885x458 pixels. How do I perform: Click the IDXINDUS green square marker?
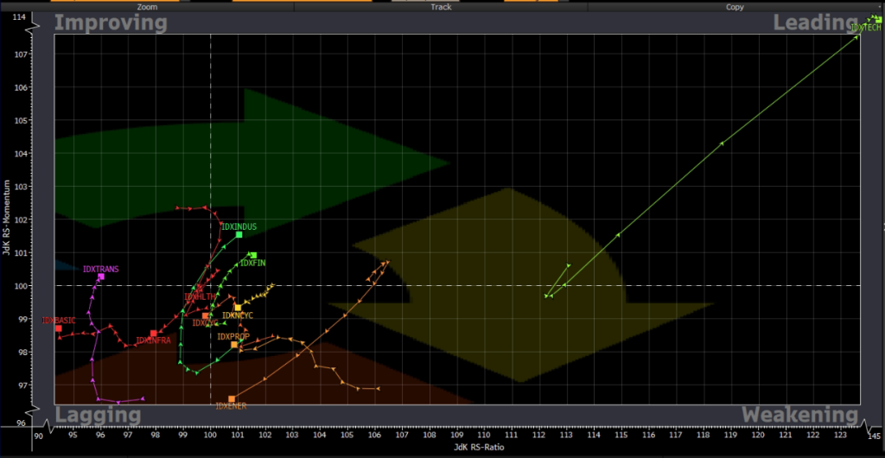239,235
